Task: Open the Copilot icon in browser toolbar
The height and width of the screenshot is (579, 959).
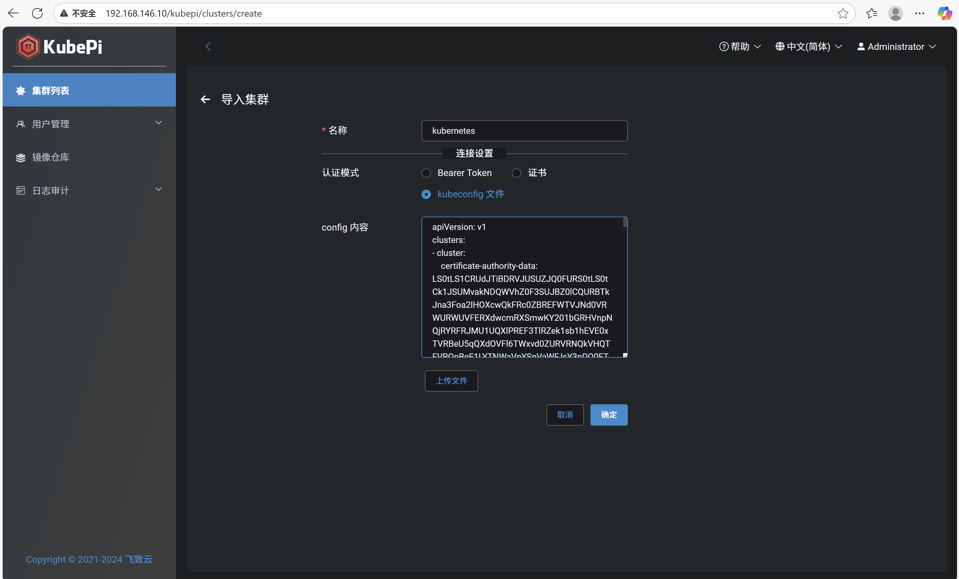Action: tap(944, 13)
